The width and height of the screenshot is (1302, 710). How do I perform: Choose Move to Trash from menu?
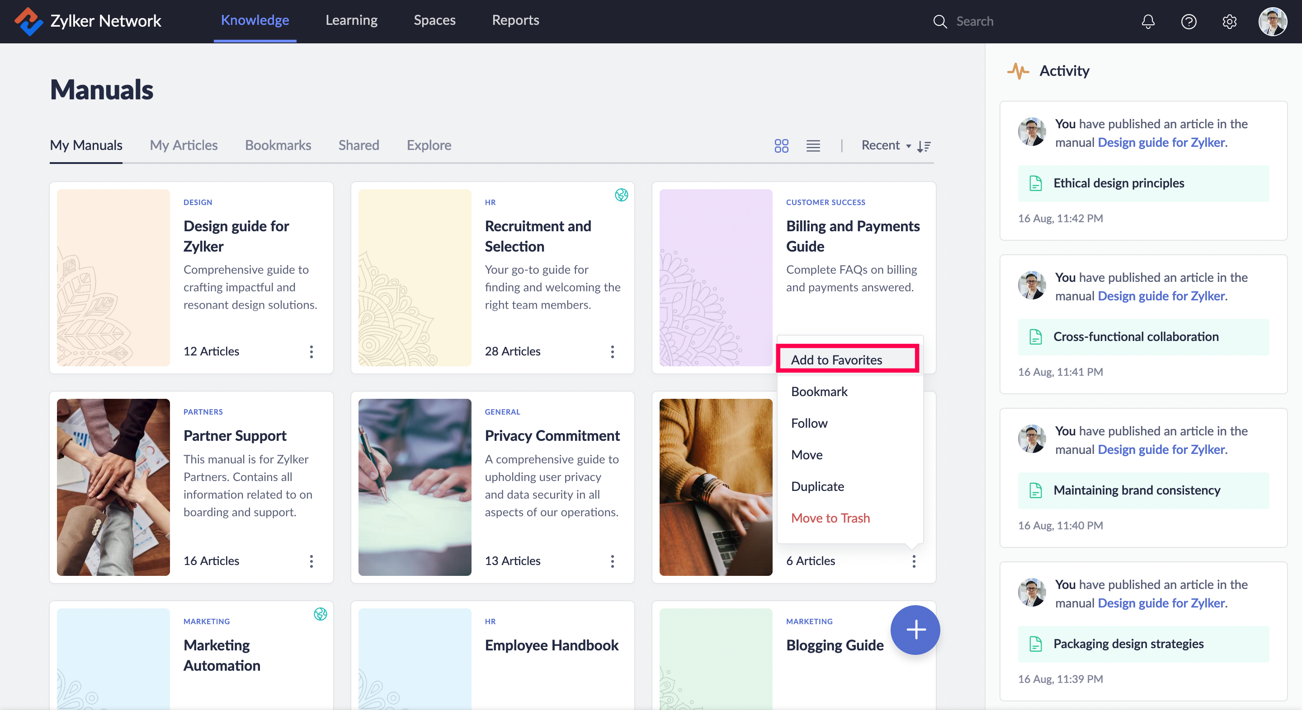click(830, 518)
